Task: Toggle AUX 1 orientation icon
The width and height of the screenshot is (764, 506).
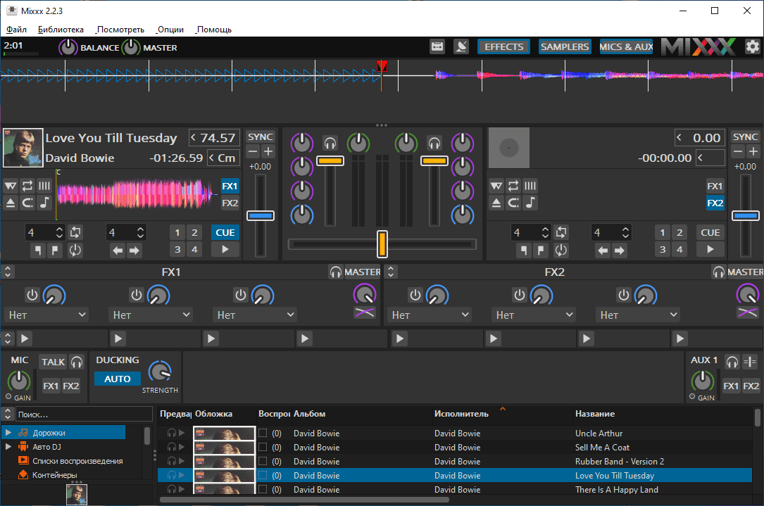Action: click(x=750, y=361)
